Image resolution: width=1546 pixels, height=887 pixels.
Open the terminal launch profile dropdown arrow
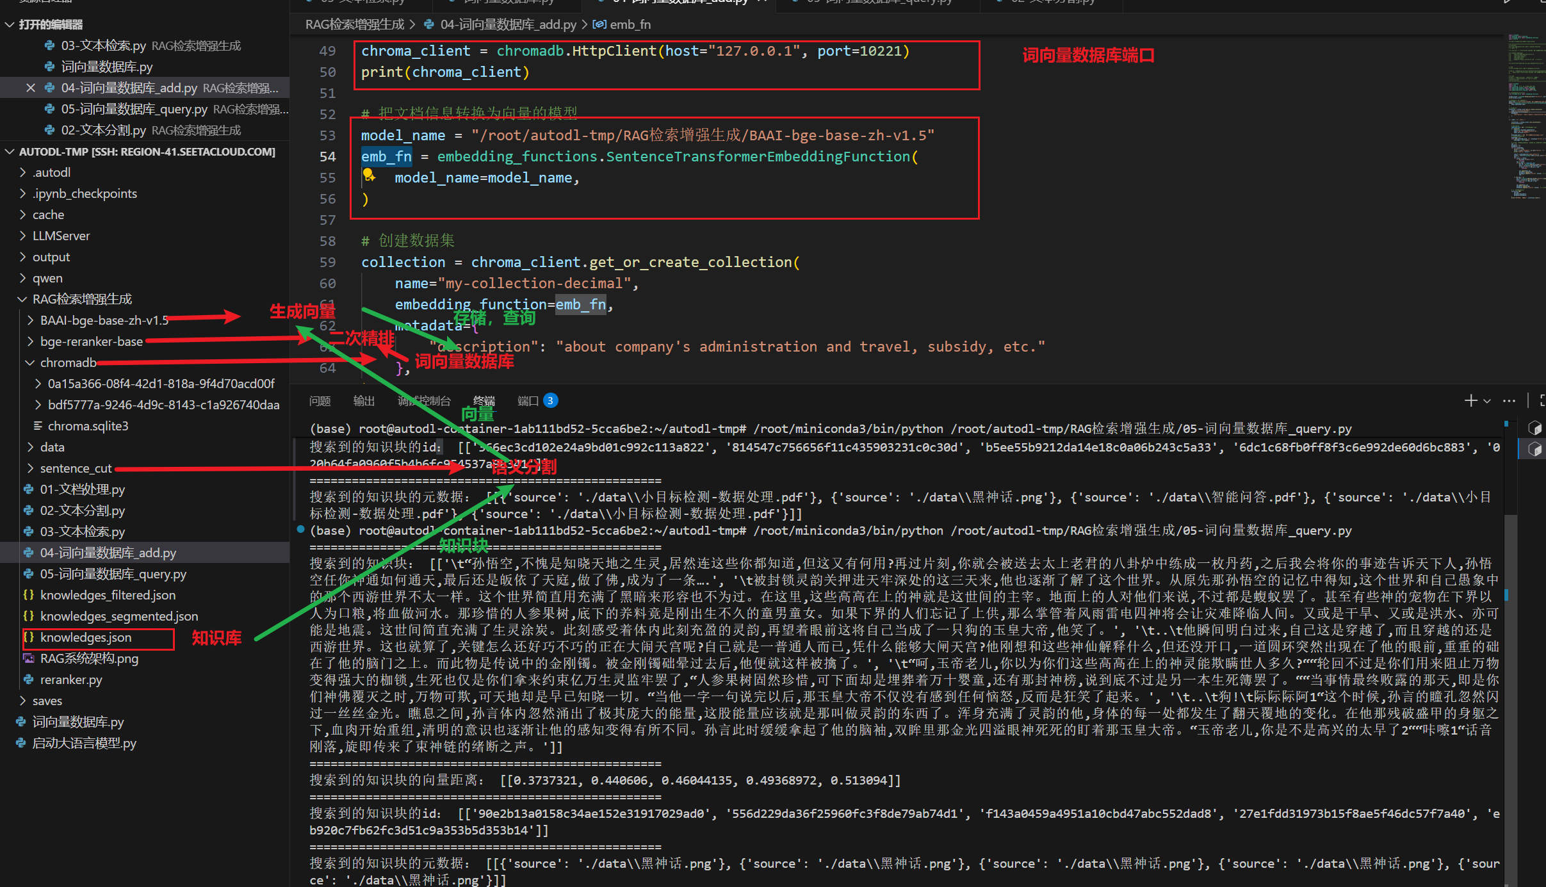(1487, 401)
